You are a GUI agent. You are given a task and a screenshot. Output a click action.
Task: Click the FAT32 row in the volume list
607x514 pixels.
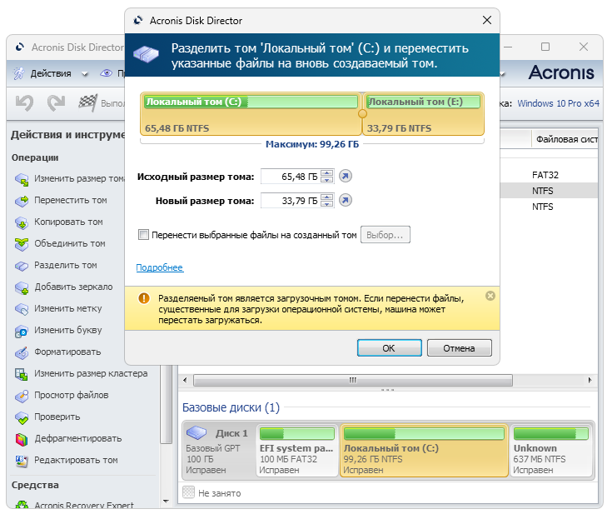click(549, 175)
